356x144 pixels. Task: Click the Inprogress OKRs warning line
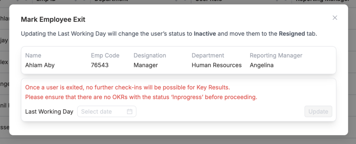[141, 97]
